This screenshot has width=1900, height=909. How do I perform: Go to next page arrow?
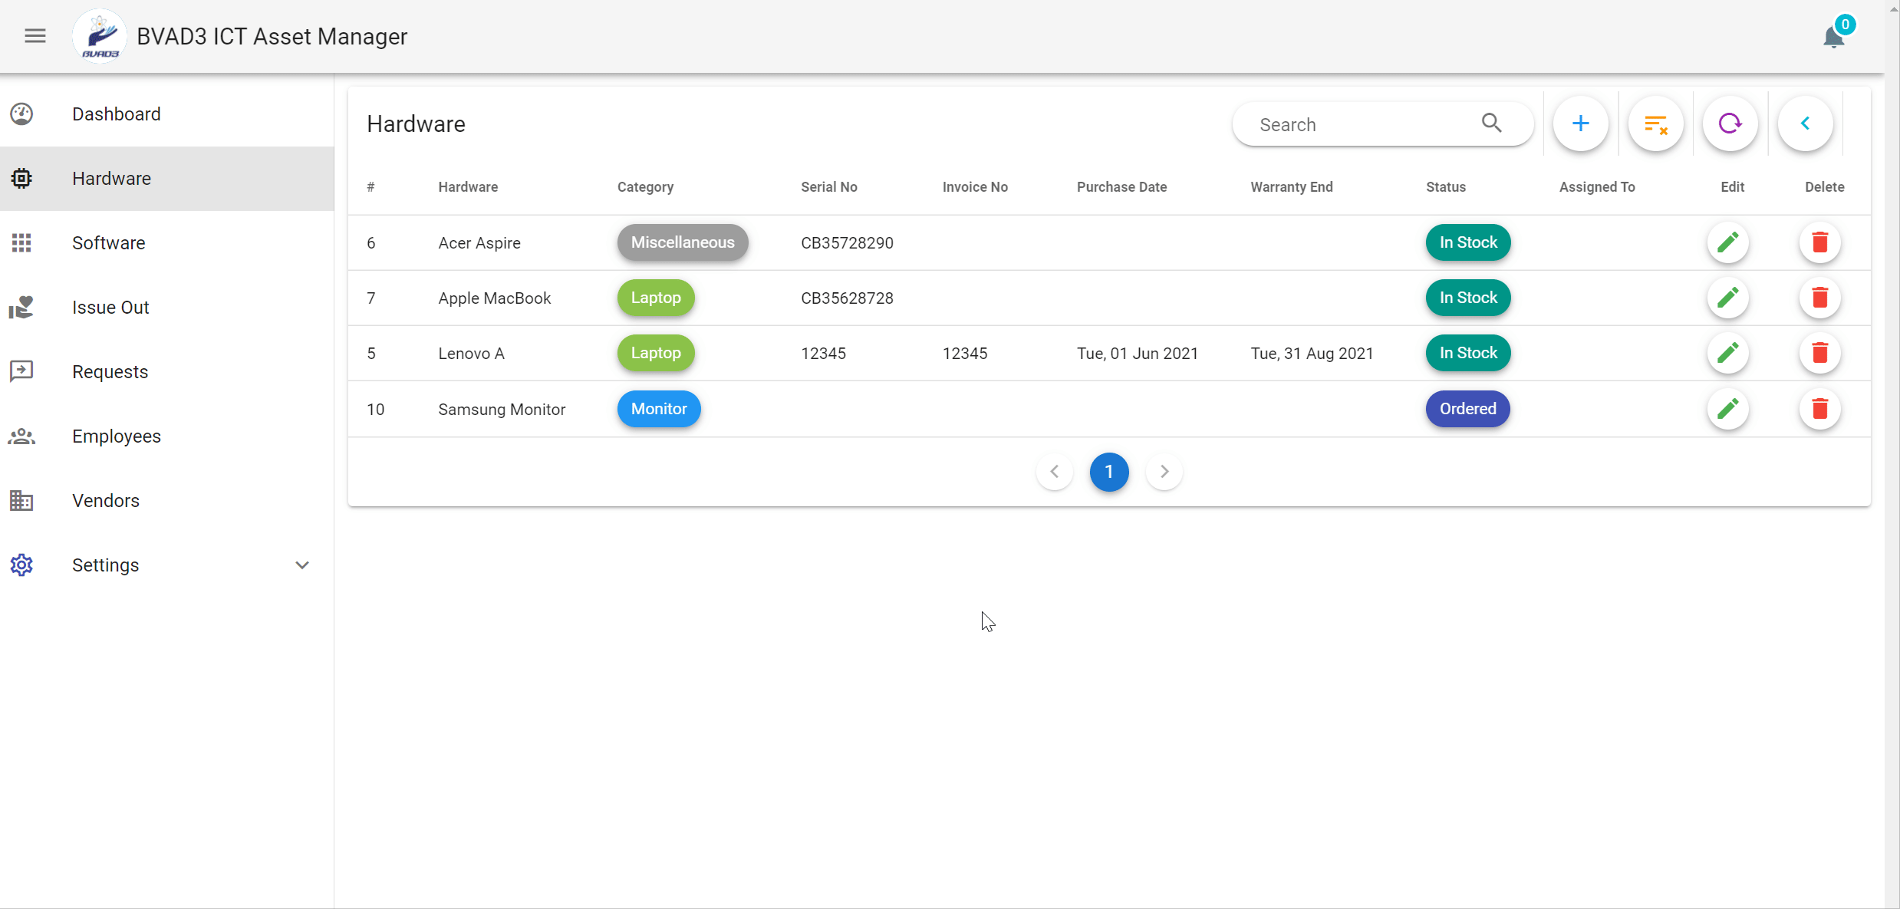1164,472
